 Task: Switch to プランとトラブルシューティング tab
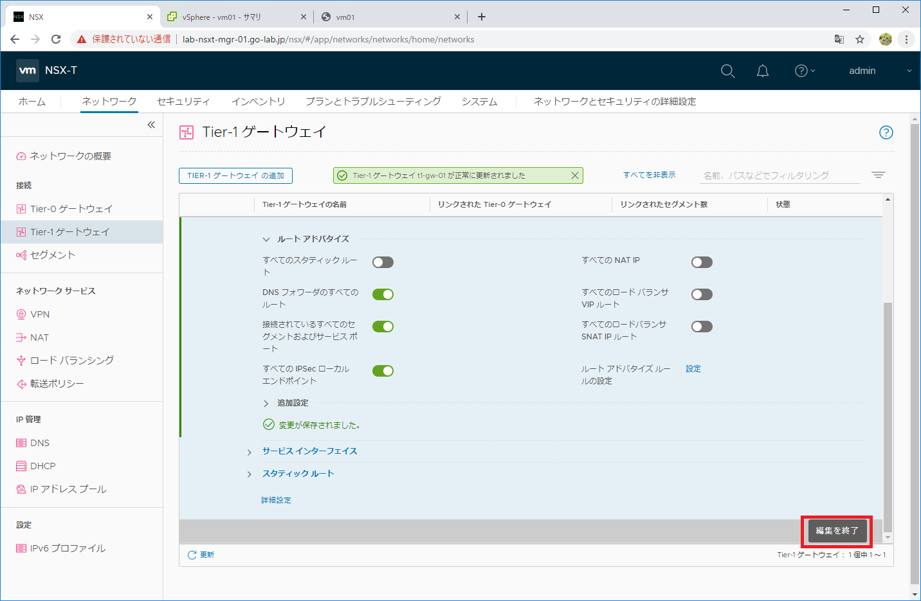[x=373, y=102]
